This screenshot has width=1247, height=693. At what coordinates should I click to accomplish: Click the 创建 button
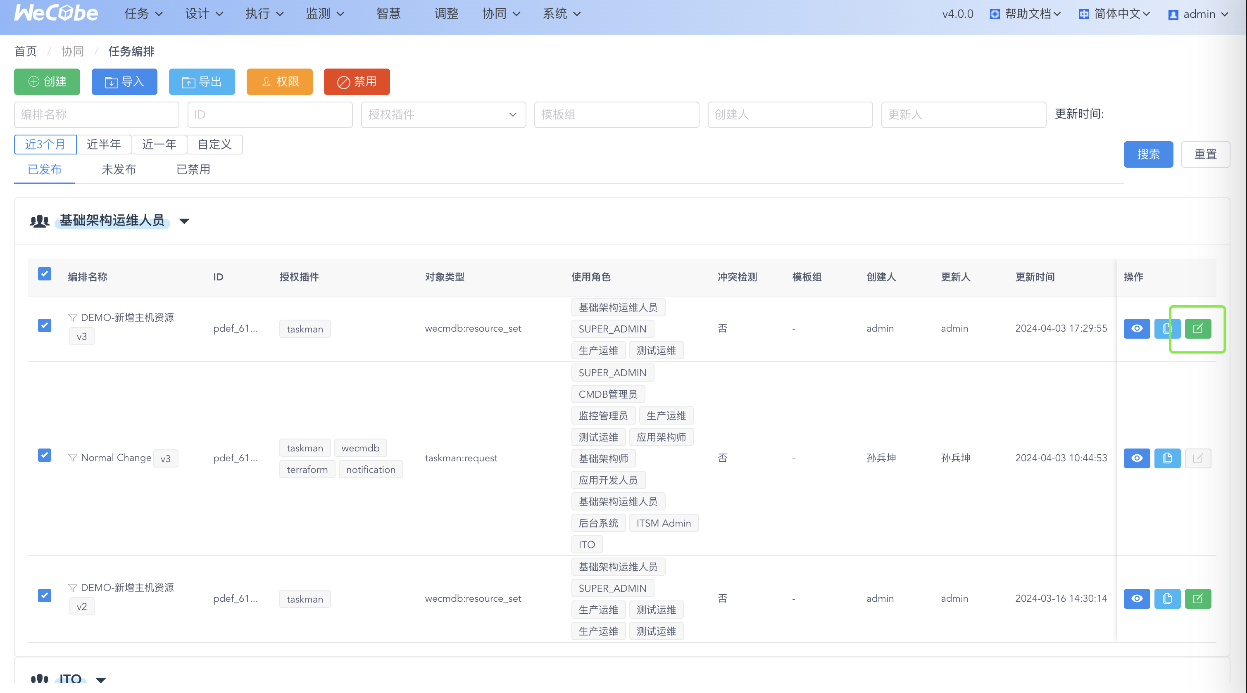47,82
